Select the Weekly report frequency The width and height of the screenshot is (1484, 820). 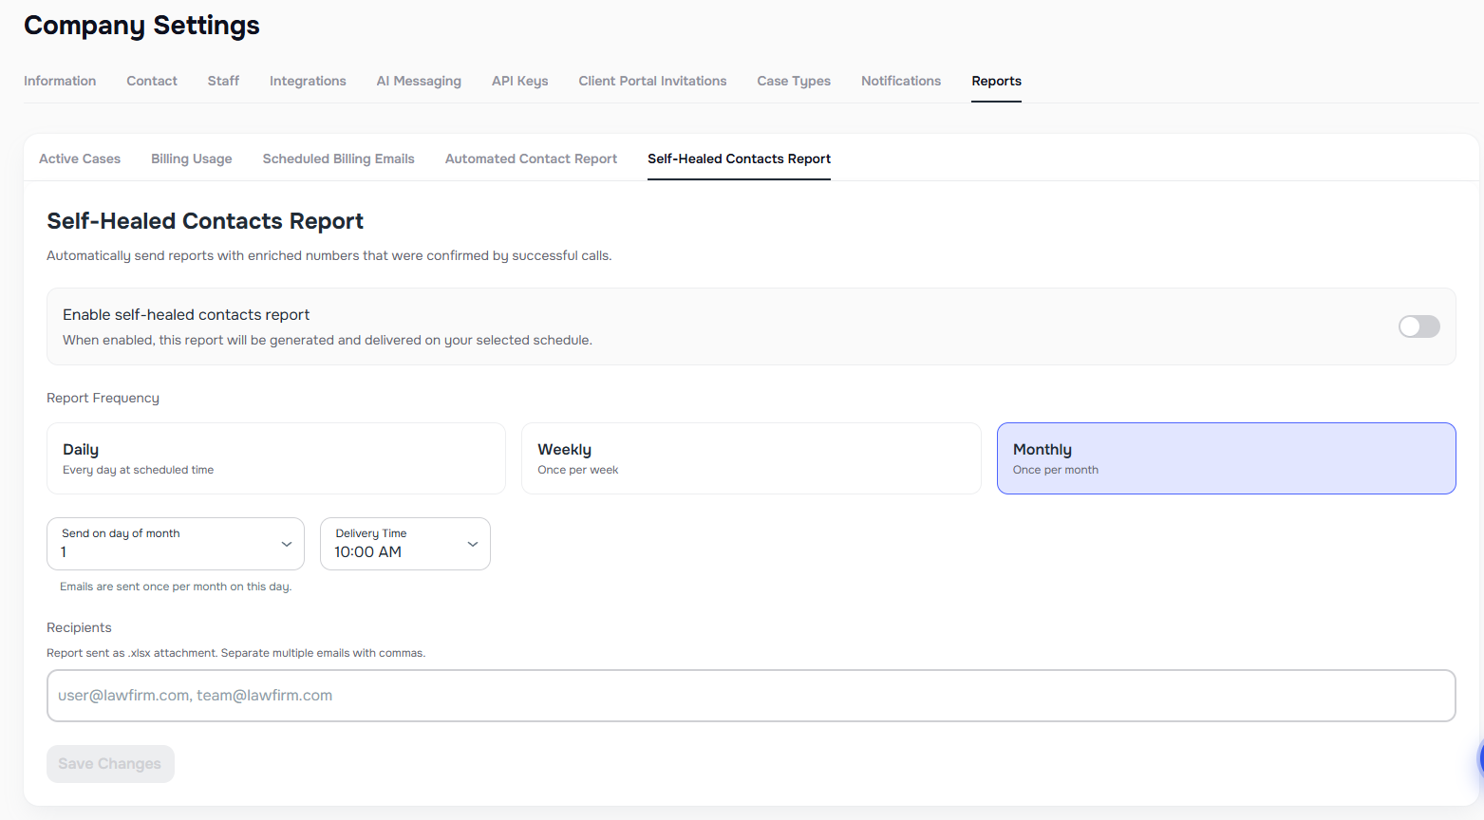[x=750, y=458]
